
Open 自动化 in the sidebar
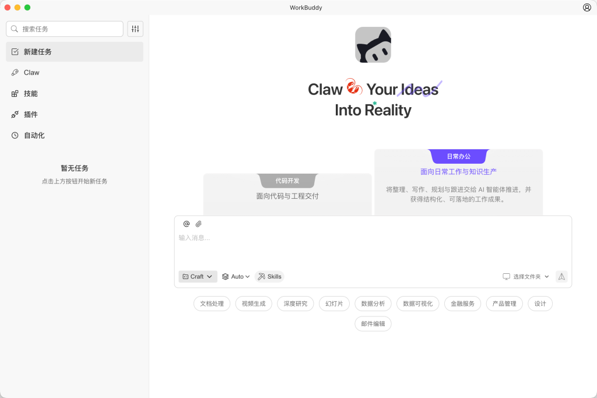tap(34, 136)
